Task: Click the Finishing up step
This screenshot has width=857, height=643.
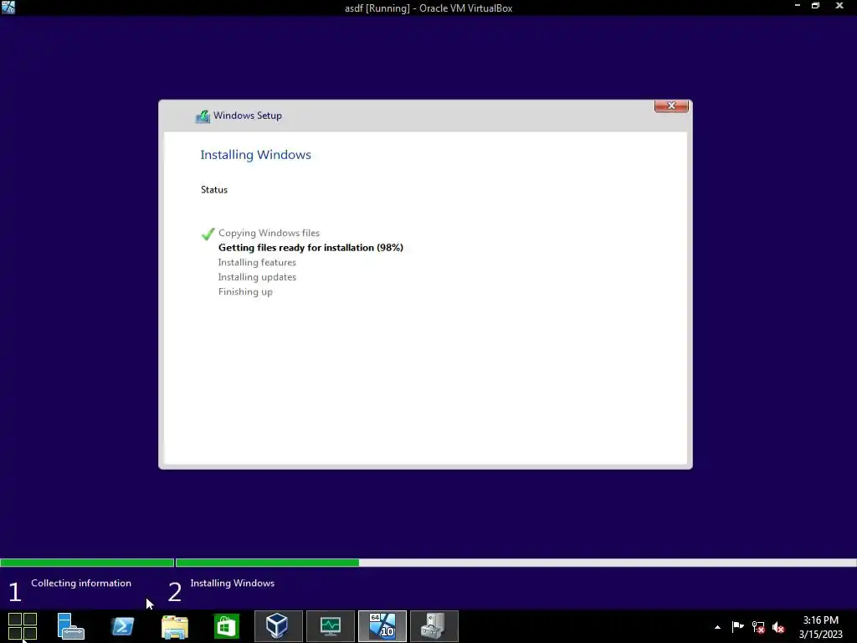Action: [x=245, y=292]
